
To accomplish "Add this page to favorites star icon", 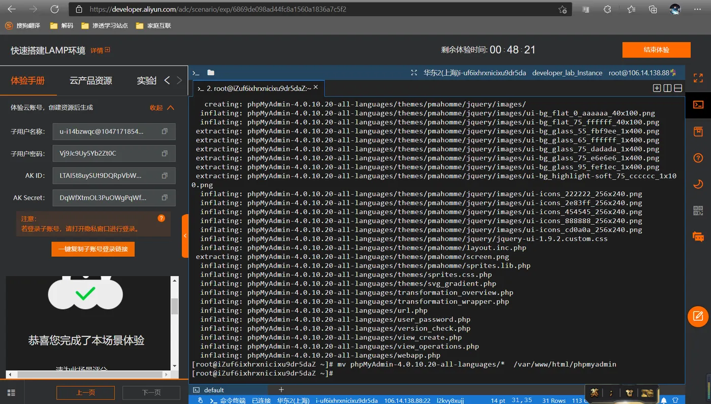I will pyautogui.click(x=563, y=9).
